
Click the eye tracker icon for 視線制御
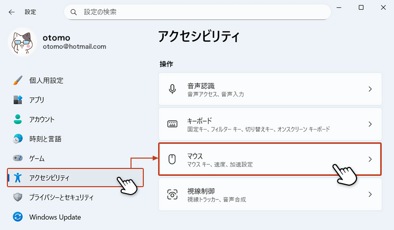click(172, 195)
